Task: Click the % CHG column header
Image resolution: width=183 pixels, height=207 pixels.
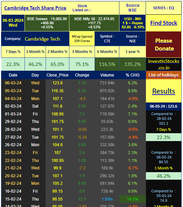Action: click(x=133, y=75)
